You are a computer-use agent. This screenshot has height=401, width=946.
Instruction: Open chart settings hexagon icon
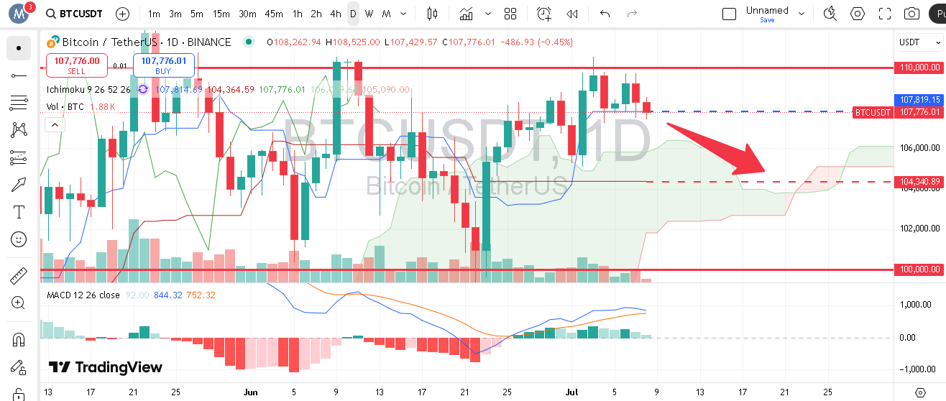point(858,14)
